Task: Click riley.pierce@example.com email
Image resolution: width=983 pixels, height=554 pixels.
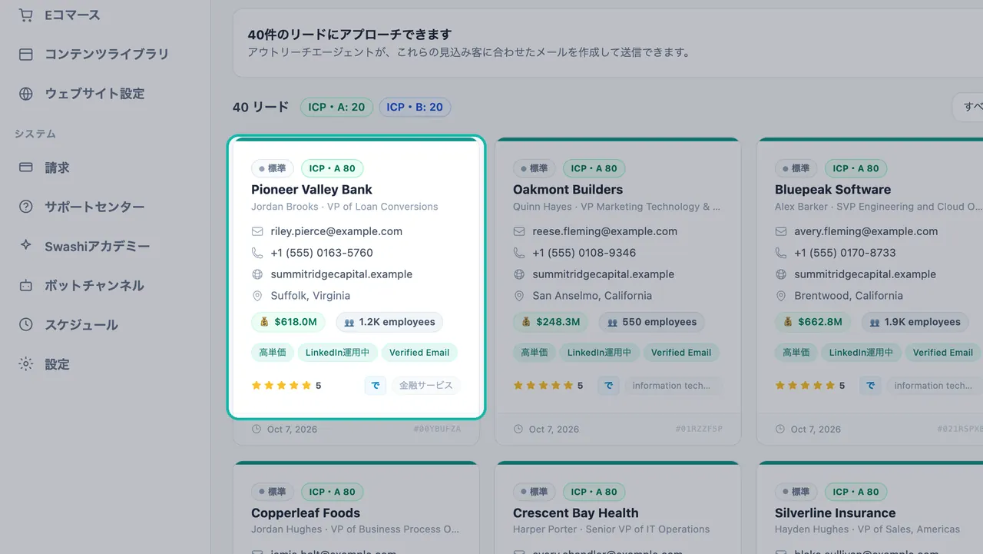Action: coord(336,231)
